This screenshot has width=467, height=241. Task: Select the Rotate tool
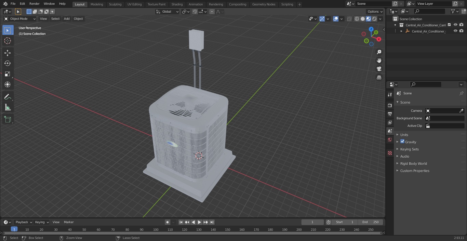point(8,63)
